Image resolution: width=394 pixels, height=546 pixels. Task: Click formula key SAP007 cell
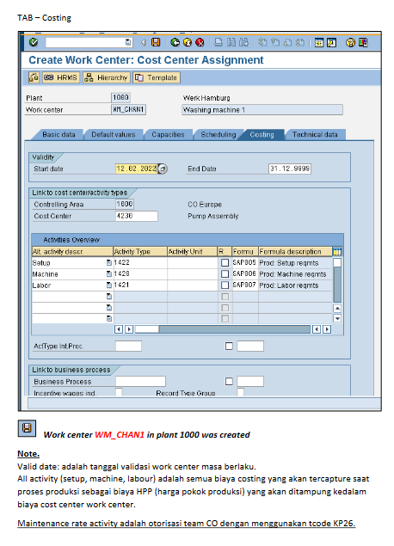point(245,285)
